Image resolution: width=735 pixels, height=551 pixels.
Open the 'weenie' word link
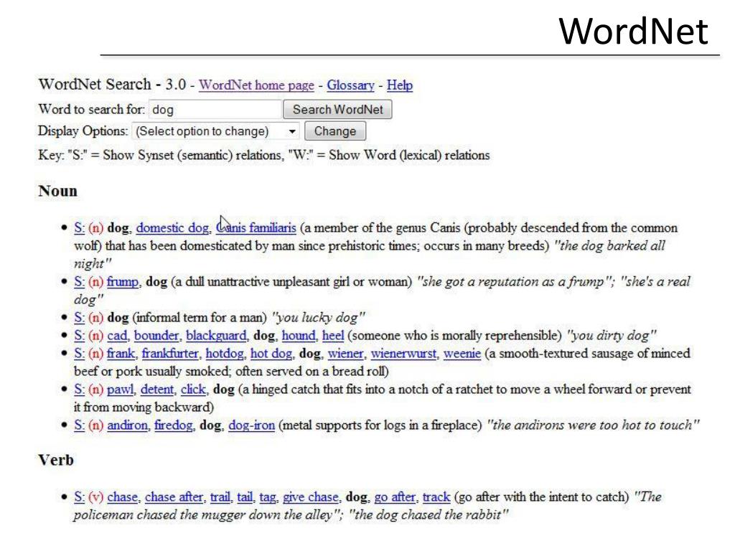[x=462, y=354]
